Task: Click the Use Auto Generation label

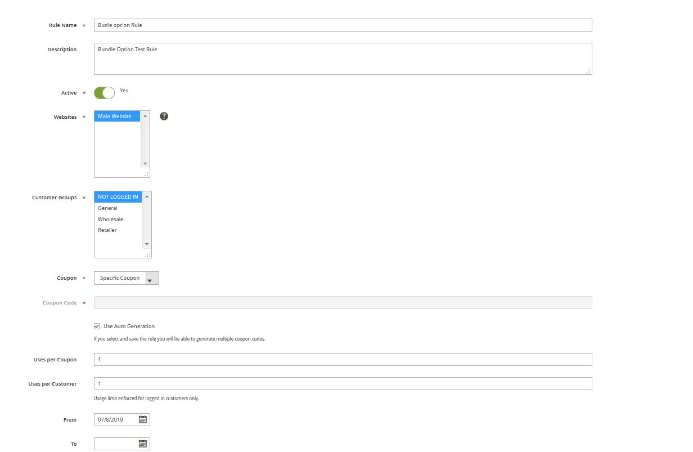Action: [x=129, y=326]
